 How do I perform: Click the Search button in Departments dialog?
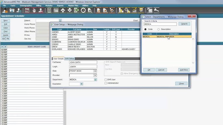[x=184, y=24]
